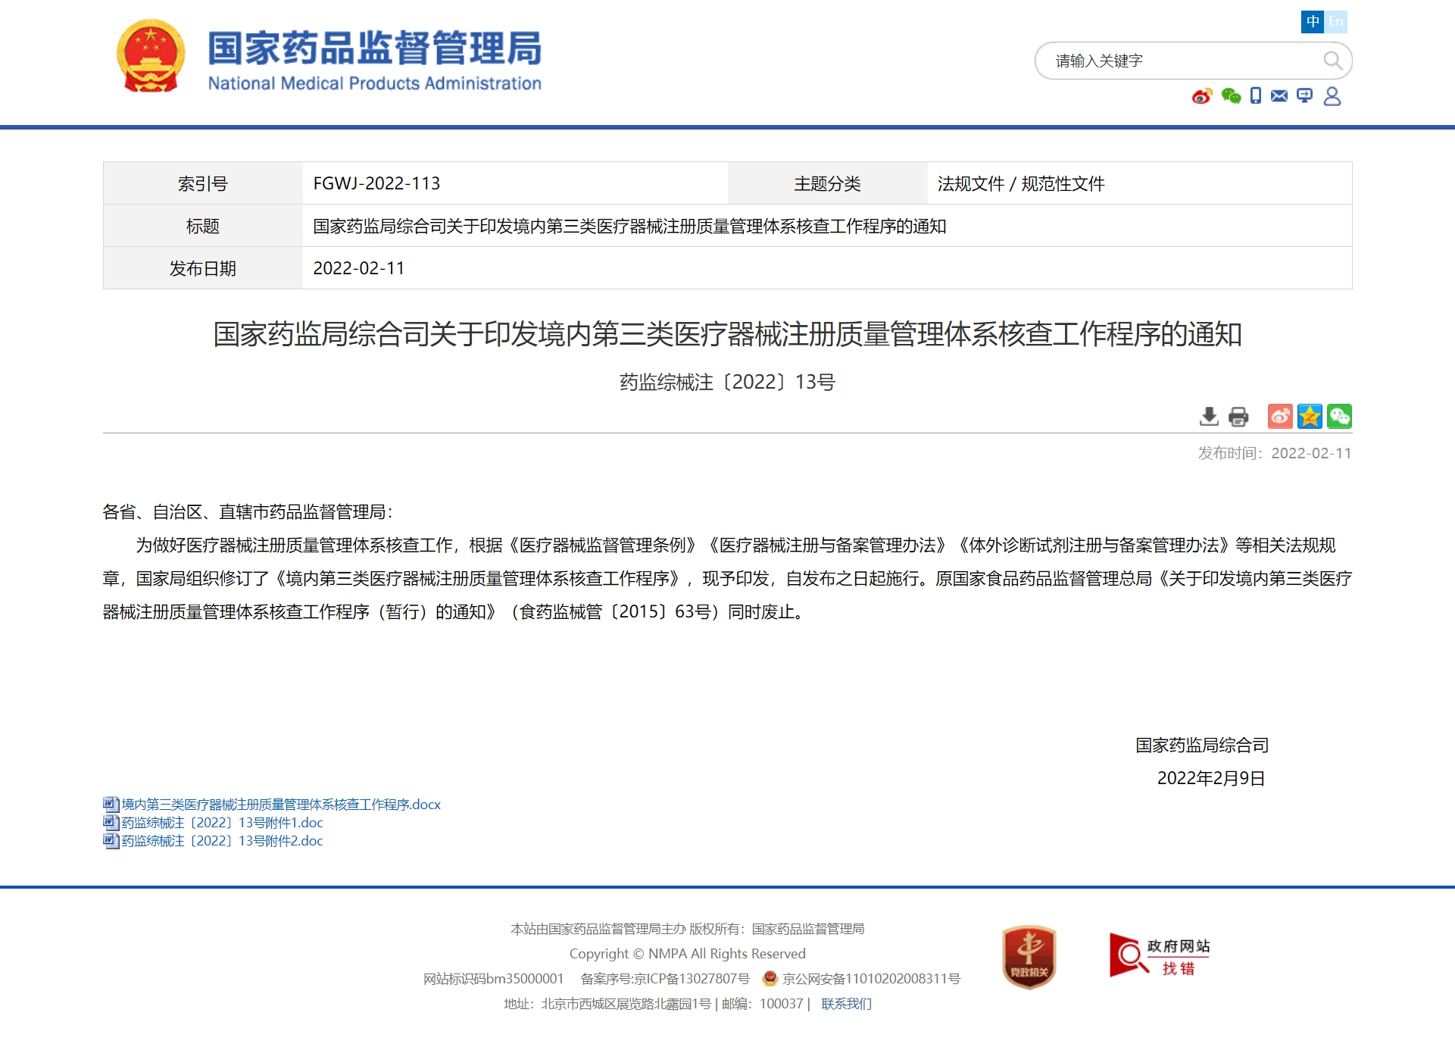Viewport: 1455px width, 1047px height.
Task: Share article to Weibo with red icon
Action: click(1280, 417)
